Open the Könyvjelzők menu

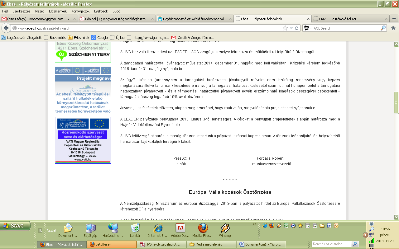pyautogui.click(x=80, y=11)
